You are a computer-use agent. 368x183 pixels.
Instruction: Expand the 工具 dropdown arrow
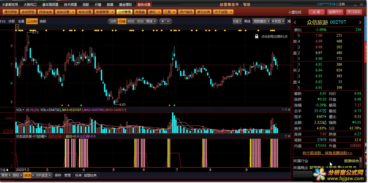click(174, 12)
